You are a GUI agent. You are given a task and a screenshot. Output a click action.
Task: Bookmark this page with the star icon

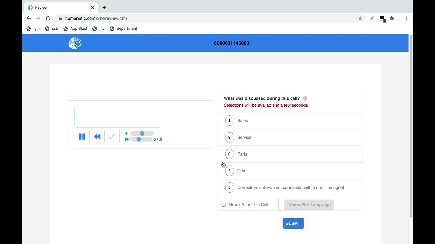(360, 18)
